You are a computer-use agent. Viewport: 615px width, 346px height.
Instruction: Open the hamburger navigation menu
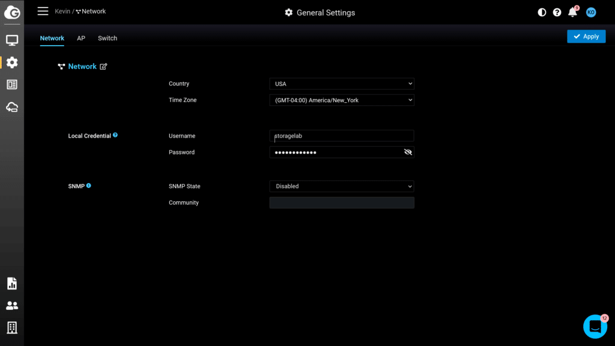pos(43,11)
